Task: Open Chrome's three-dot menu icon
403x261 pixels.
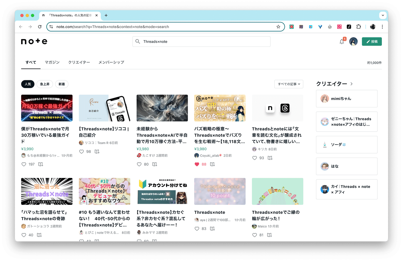Action: click(383, 27)
